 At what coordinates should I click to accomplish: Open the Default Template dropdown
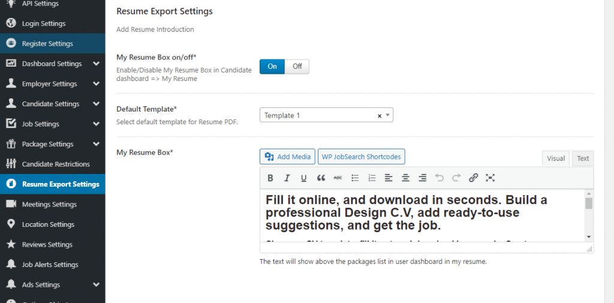326,115
